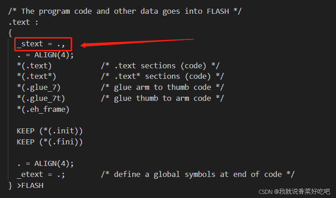Viewport: 336px width, 198px height.
Task: Click the CSDN author watermark
Action: pos(294,192)
